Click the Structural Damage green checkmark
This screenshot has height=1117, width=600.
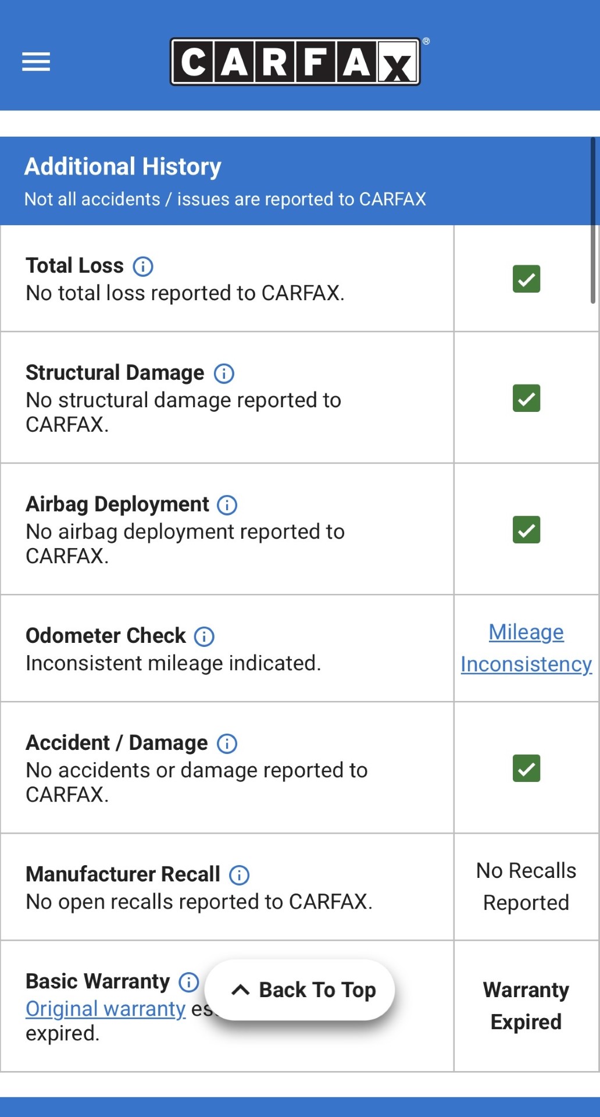coord(526,398)
